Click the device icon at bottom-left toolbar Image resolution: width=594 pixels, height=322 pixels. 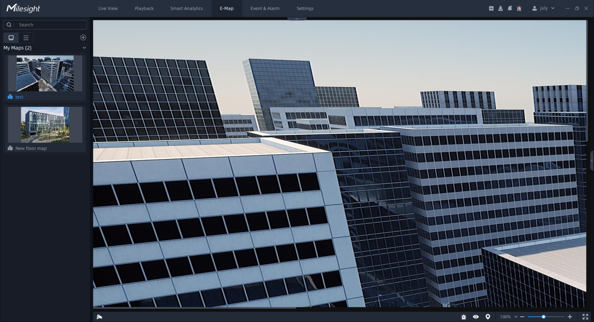click(100, 317)
